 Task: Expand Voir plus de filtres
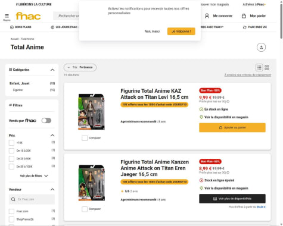pos(34,176)
